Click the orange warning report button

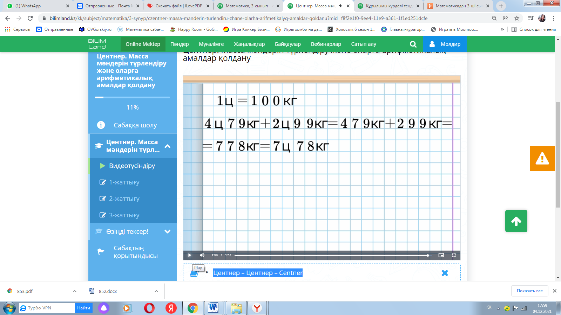(542, 159)
